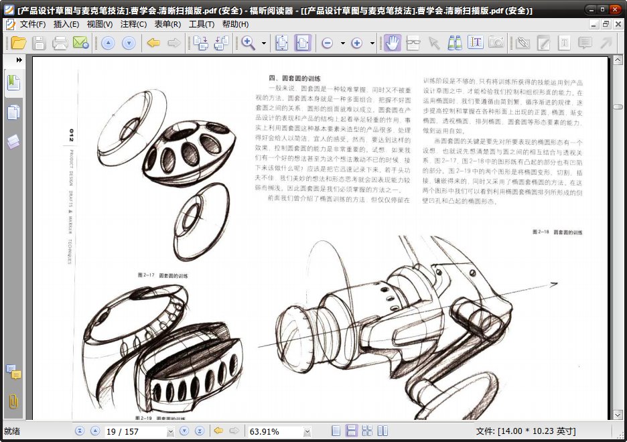
Task: Click the Save diskette icon
Action: coord(39,42)
